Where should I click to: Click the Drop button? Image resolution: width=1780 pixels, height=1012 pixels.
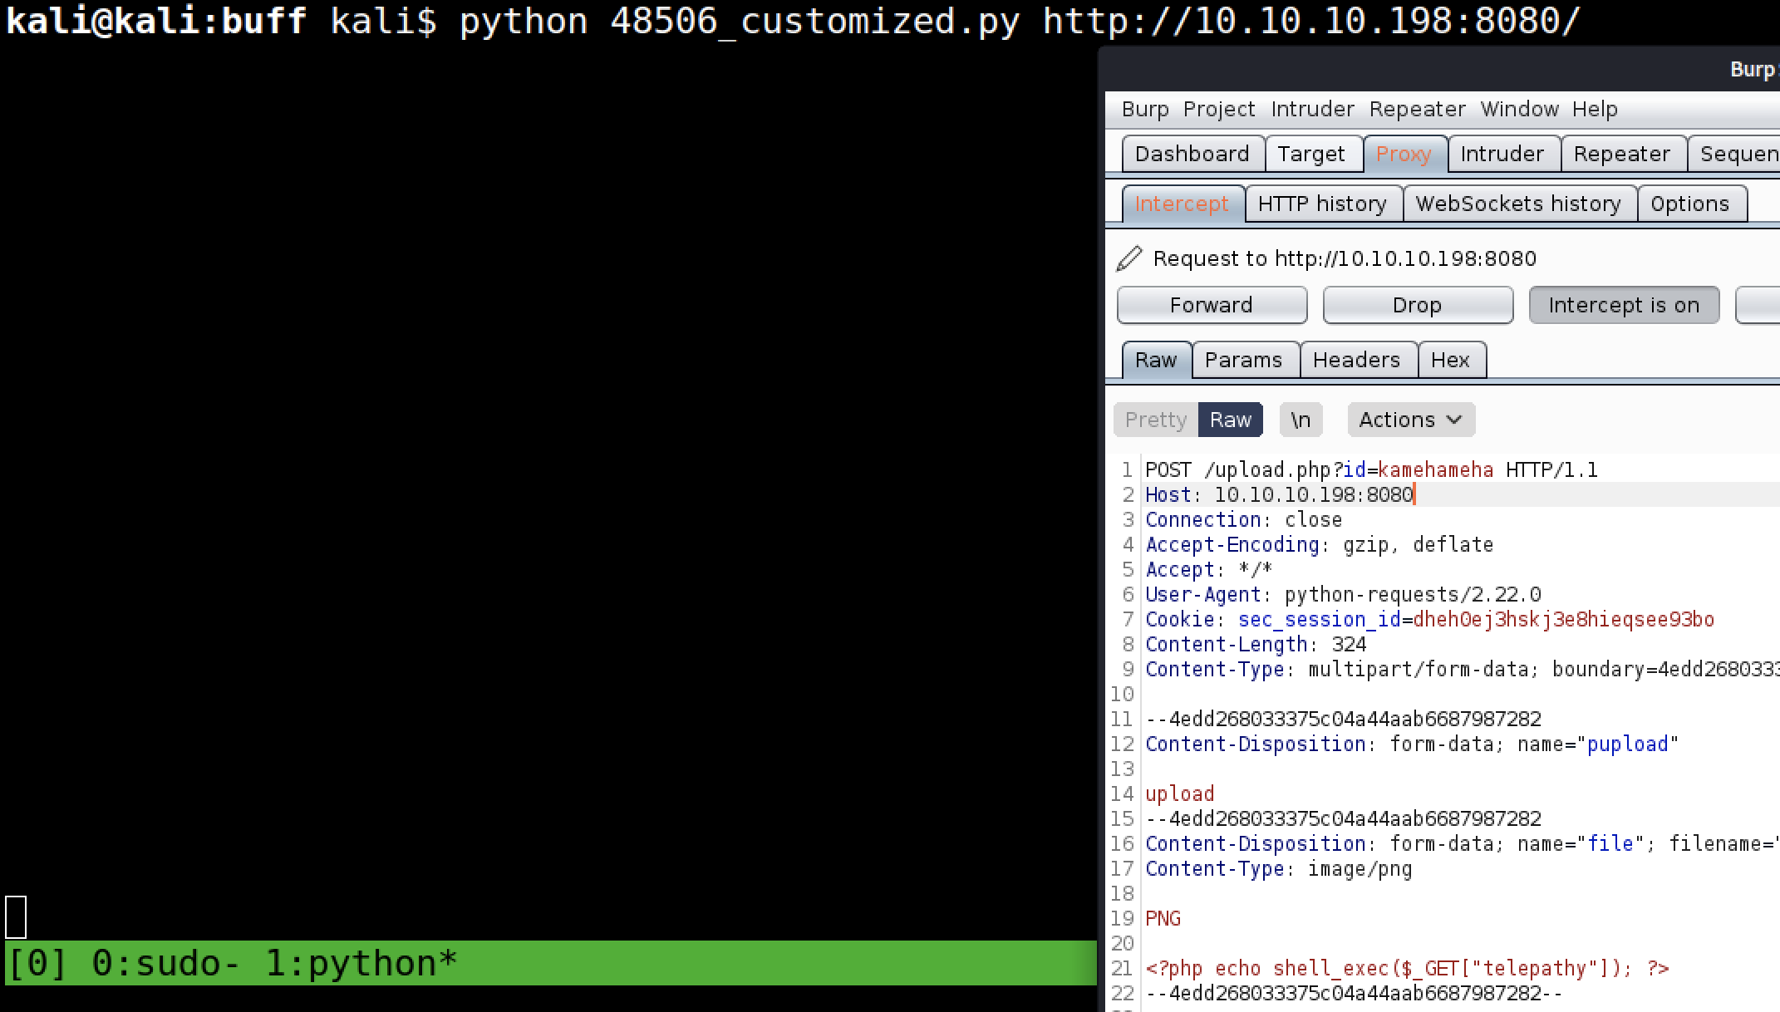(1417, 305)
